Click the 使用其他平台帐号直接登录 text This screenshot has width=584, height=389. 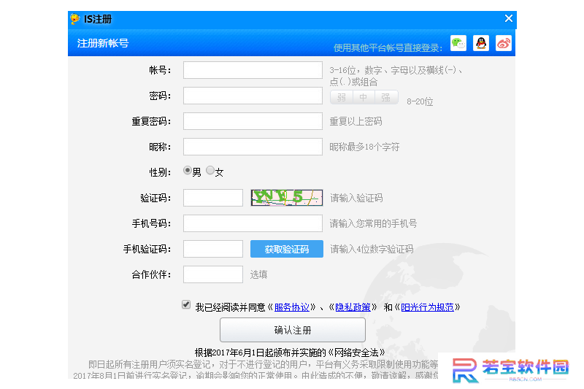tap(388, 48)
